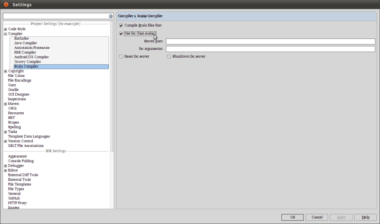This screenshot has width=380, height=224.
Task: Click the settings tree vertical scrollbar
Action: (112, 87)
